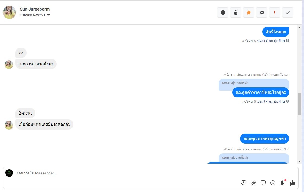Toggle the orange star follow-up icon

point(249,12)
